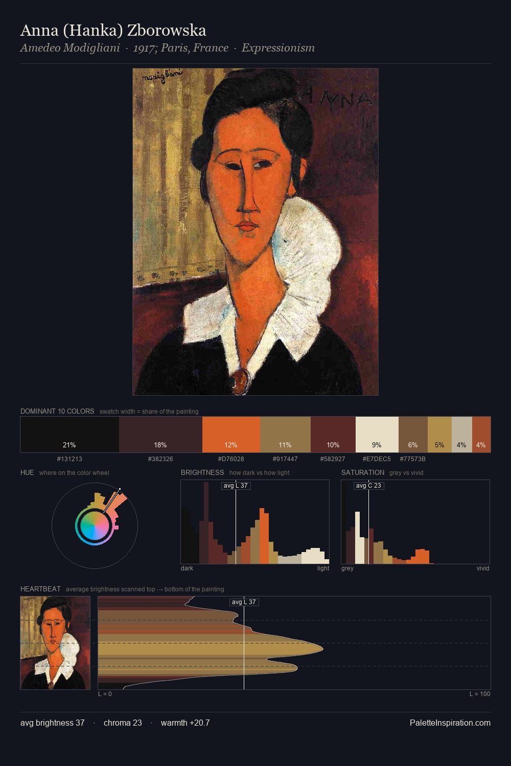Click the 'light' axis label

click(x=323, y=568)
